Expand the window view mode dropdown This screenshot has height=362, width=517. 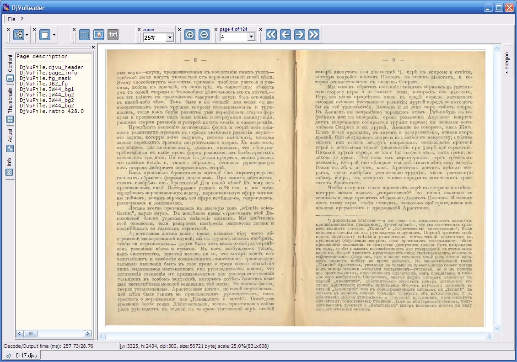pos(27,35)
